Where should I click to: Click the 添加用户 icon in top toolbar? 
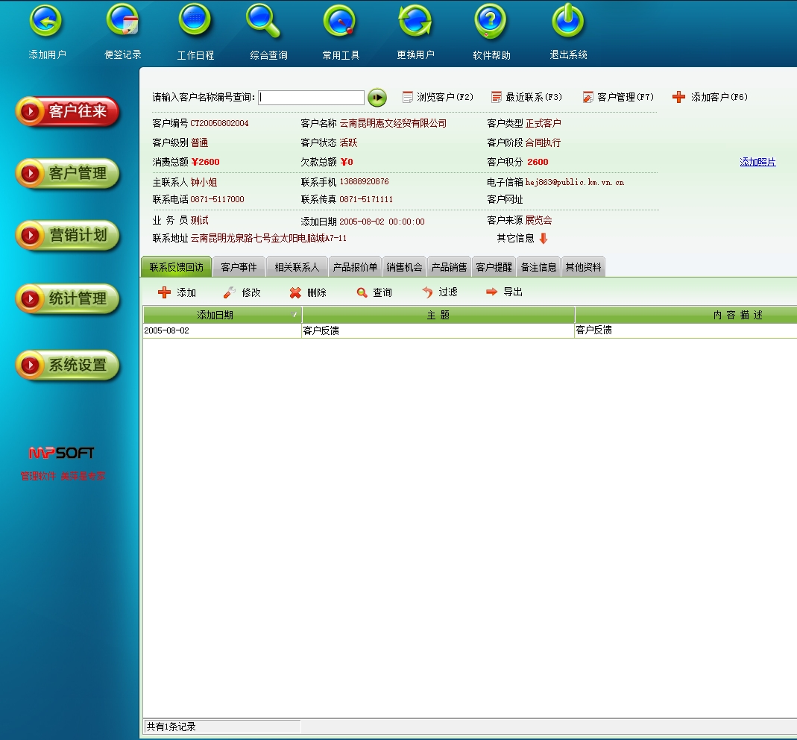click(46, 22)
